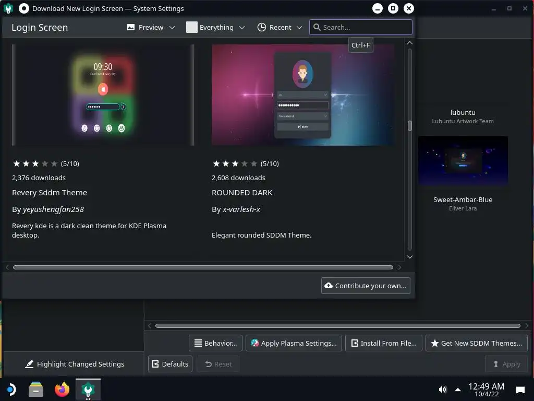Click the 2,608 downloads text
The width and height of the screenshot is (534, 401).
[x=238, y=178]
